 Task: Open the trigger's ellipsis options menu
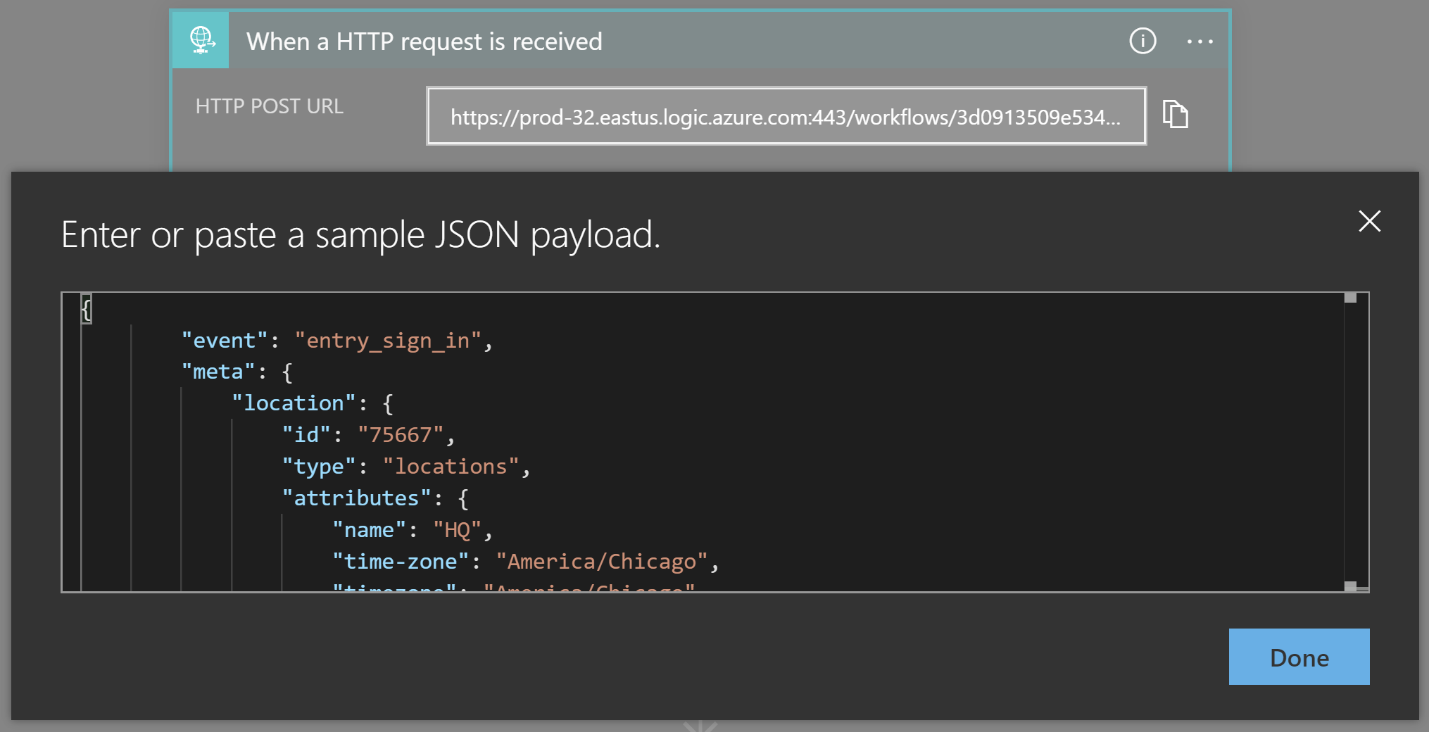[1200, 42]
